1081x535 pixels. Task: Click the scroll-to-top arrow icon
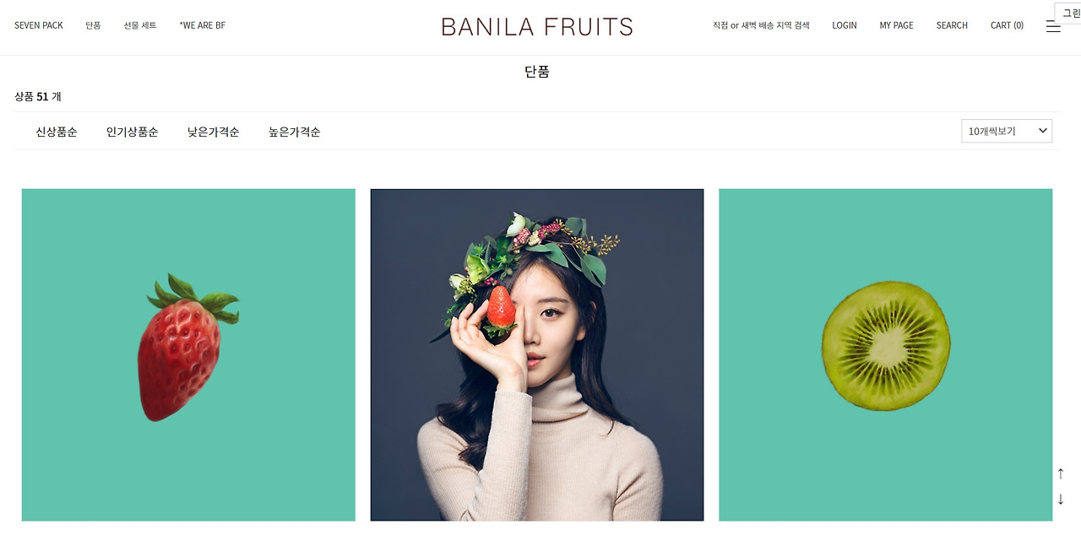click(1061, 473)
